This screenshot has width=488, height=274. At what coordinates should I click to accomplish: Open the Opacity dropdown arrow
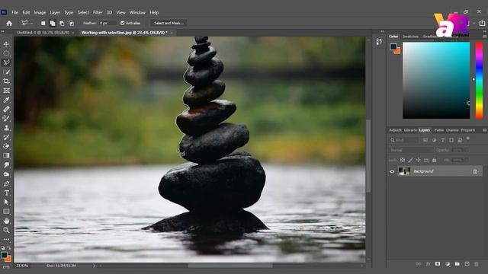pyautogui.click(x=467, y=150)
